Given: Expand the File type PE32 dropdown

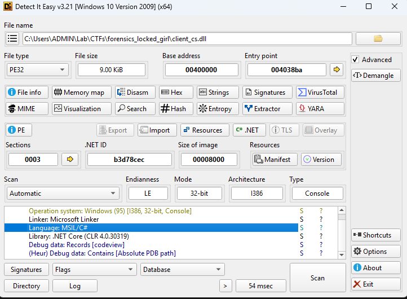Looking at the screenshot, I should (x=38, y=69).
